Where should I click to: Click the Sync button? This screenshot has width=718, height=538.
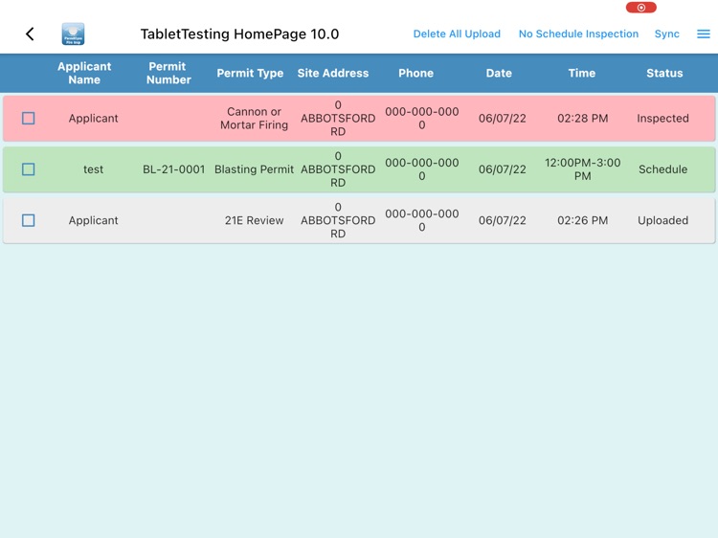coord(666,34)
